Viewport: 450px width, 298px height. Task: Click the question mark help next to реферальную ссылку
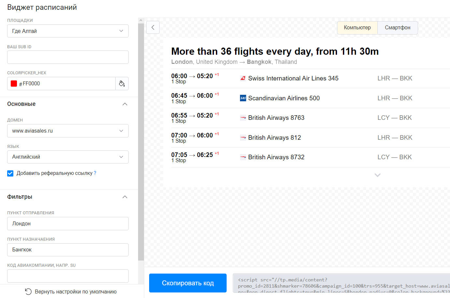95,173
